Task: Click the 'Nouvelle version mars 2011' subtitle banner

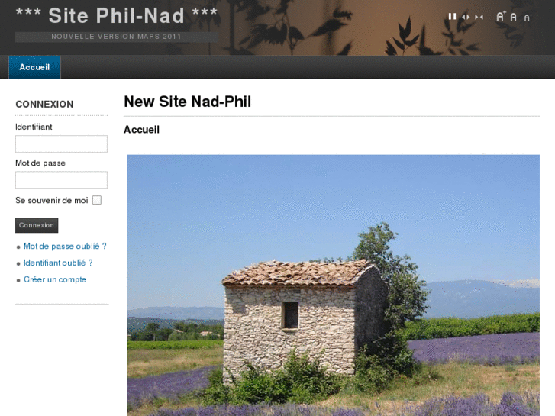Action: [x=117, y=37]
